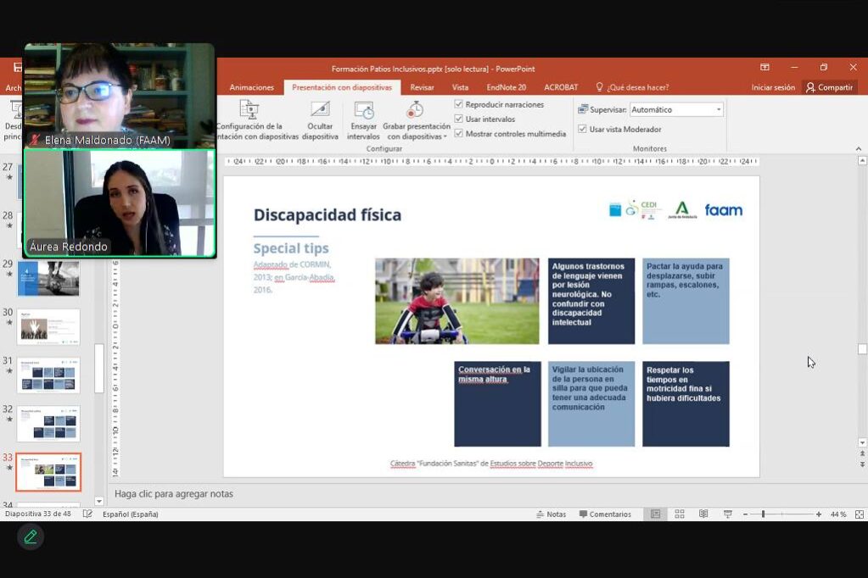This screenshot has height=578, width=868.
Task: Switch to reading view icon
Action: pyautogui.click(x=703, y=514)
